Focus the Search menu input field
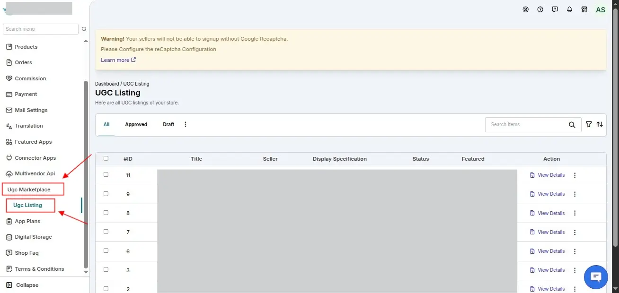This screenshot has height=293, width=619. (41, 29)
